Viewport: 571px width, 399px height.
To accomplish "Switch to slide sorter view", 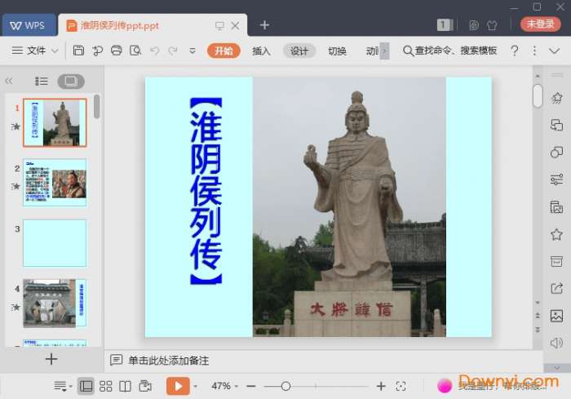I will (106, 386).
